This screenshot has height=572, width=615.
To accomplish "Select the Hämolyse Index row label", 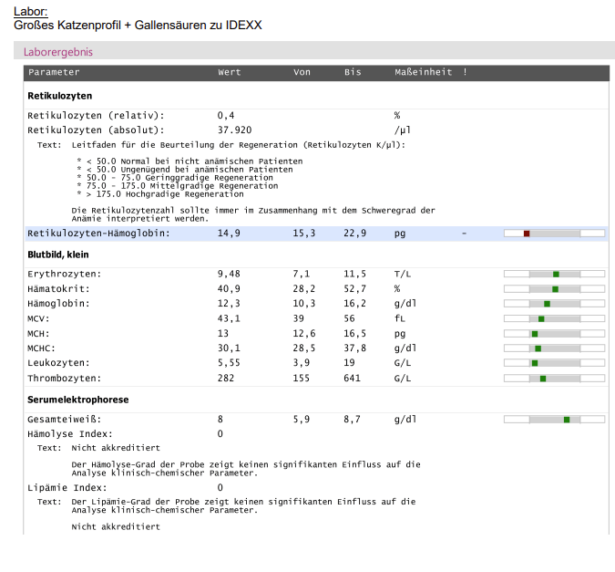I will 70,434.
